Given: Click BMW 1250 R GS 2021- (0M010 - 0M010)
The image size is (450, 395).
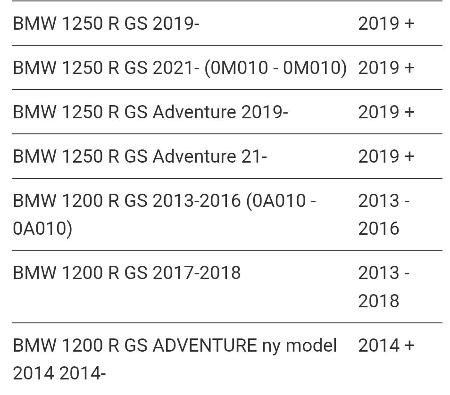Looking at the screenshot, I should pyautogui.click(x=180, y=68).
